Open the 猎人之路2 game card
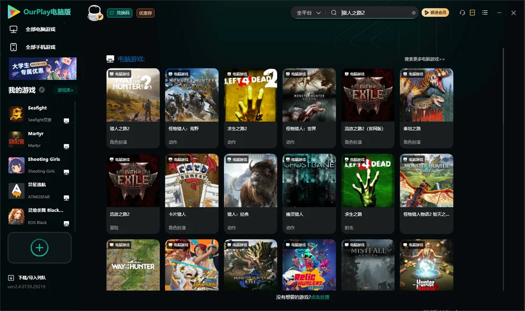The image size is (525, 311). 133,108
